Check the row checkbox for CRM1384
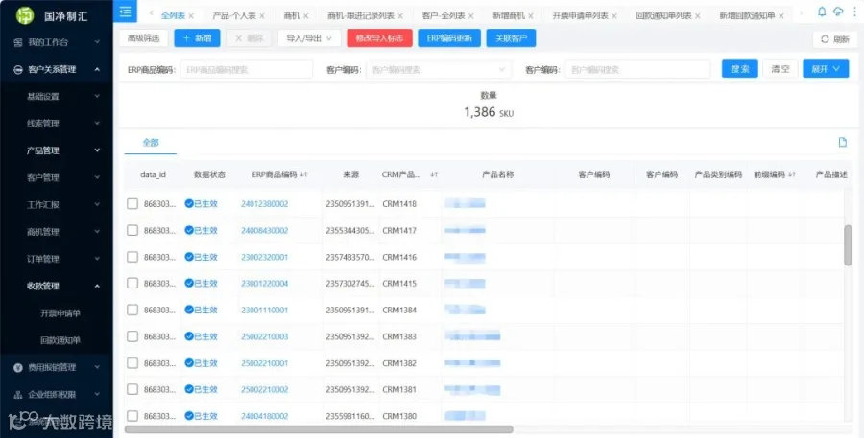This screenshot has width=864, height=438. pyautogui.click(x=132, y=310)
